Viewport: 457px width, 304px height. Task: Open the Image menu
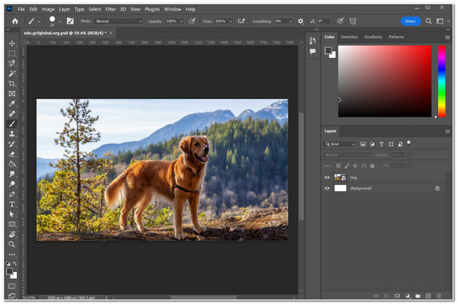48,9
